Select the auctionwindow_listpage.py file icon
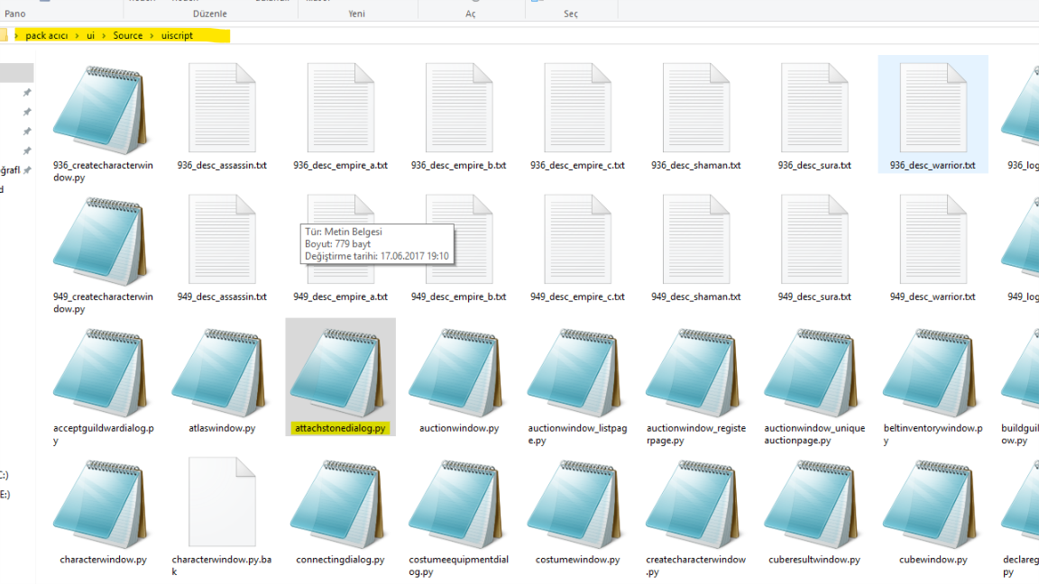 click(575, 373)
